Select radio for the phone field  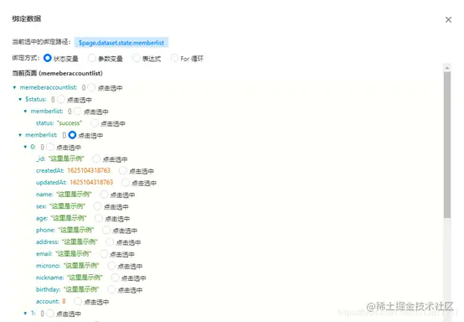(106, 230)
